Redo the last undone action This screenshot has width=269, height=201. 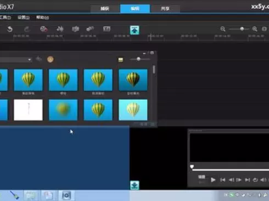coord(27,29)
